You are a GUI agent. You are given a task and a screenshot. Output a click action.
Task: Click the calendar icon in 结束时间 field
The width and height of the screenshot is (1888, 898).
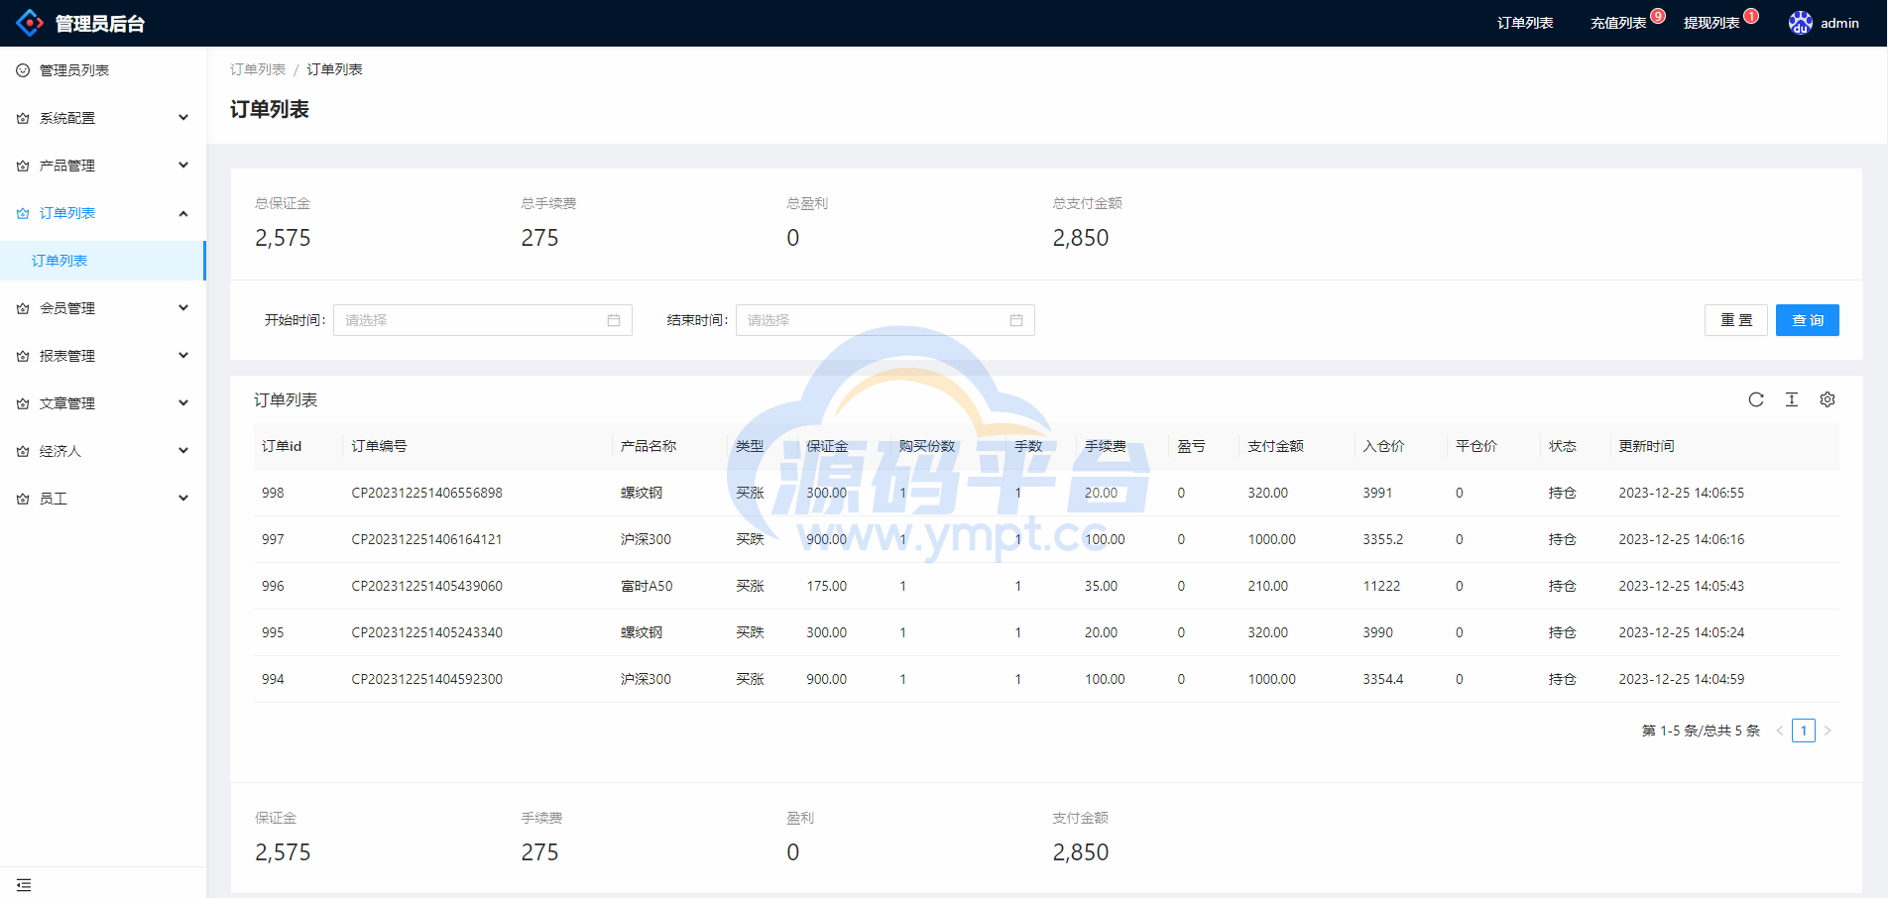[x=1016, y=320]
